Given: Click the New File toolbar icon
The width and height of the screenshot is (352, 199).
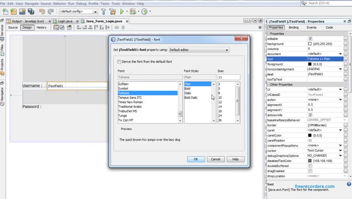Looking at the screenshot, I should click(5, 12).
